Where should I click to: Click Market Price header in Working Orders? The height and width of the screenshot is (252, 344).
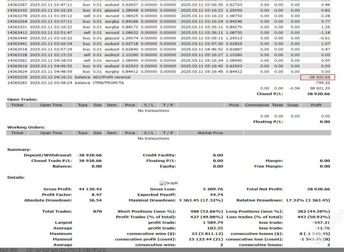(x=211, y=133)
